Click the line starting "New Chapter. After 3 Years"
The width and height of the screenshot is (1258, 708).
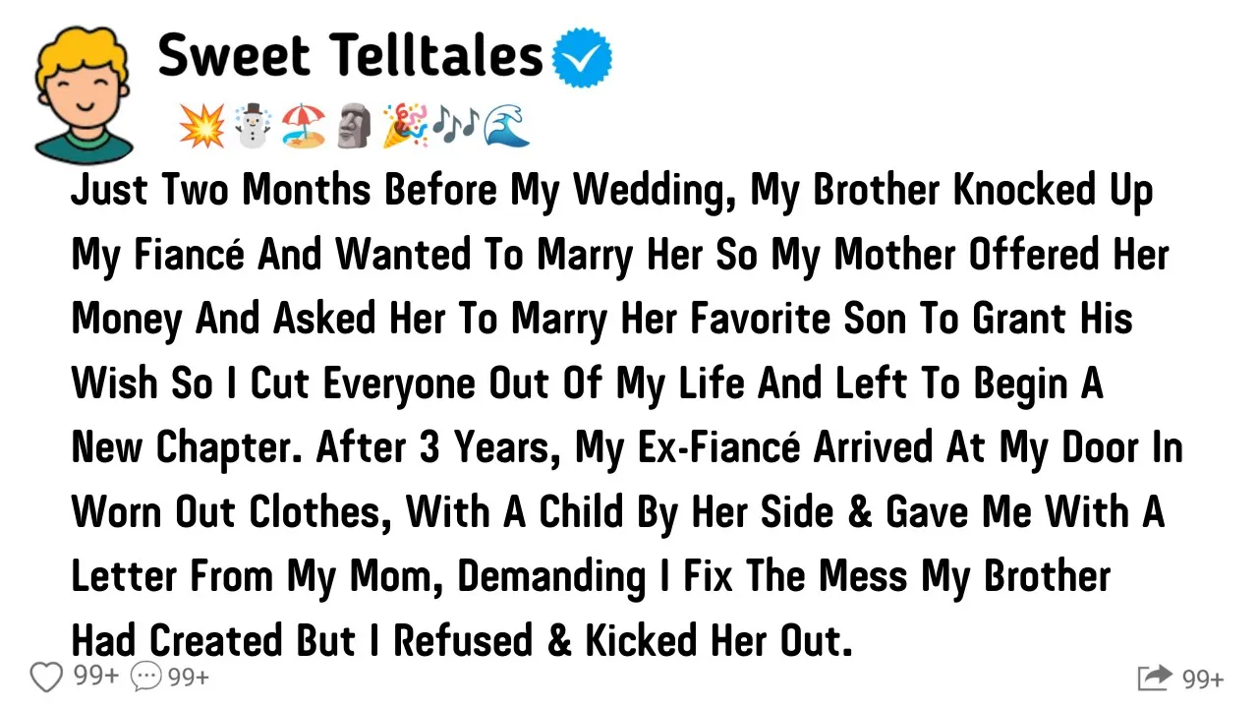coord(626,447)
